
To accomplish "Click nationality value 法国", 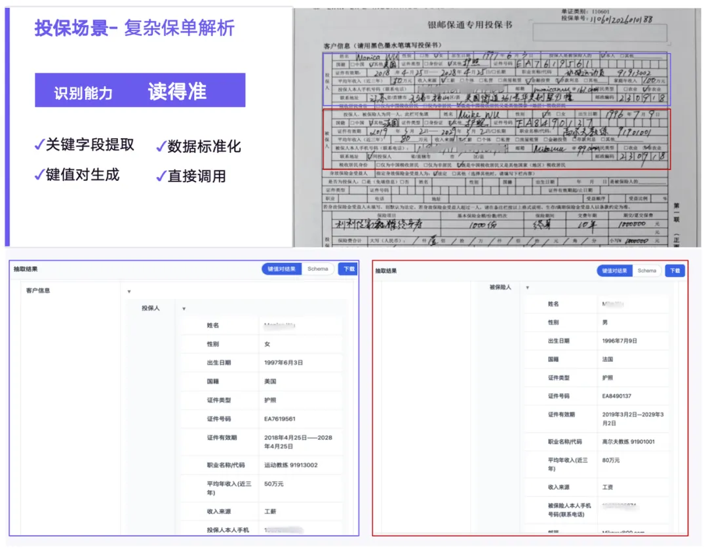I will (x=608, y=359).
